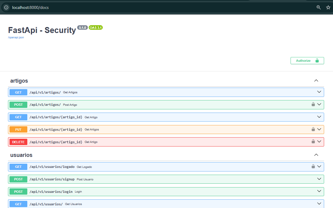Click the lock icon on GET usuarios/logado
The width and height of the screenshot is (333, 208).
coord(313,166)
